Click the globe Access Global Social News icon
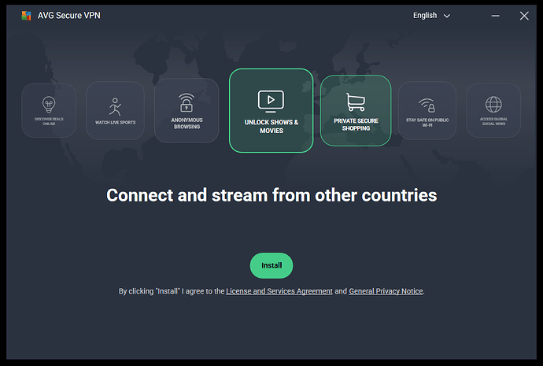543x366 pixels. coord(493,104)
